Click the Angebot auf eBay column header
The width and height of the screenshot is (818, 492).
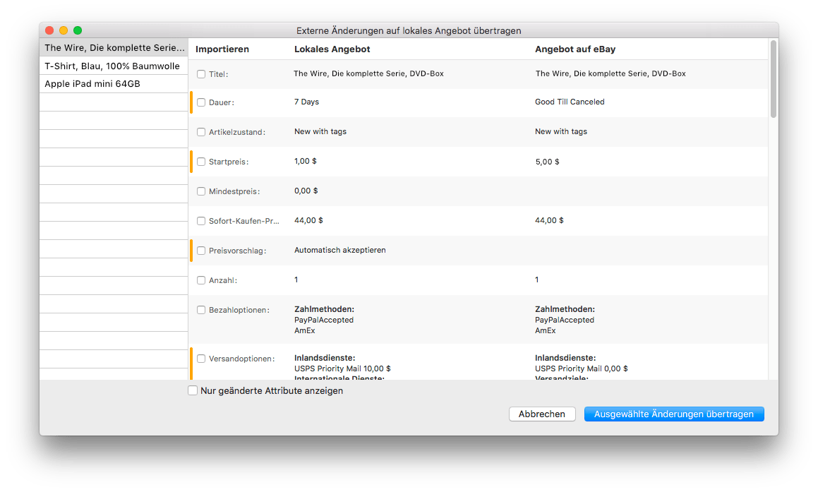tap(575, 49)
